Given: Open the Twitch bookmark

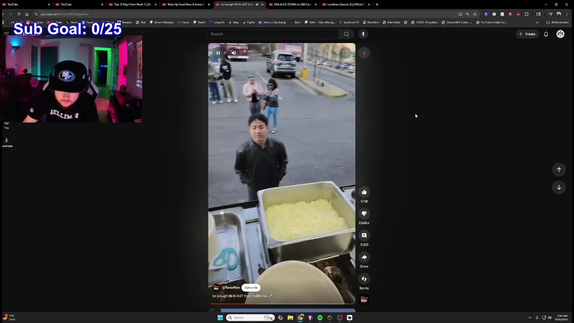Looking at the screenshot, I should (199, 22).
